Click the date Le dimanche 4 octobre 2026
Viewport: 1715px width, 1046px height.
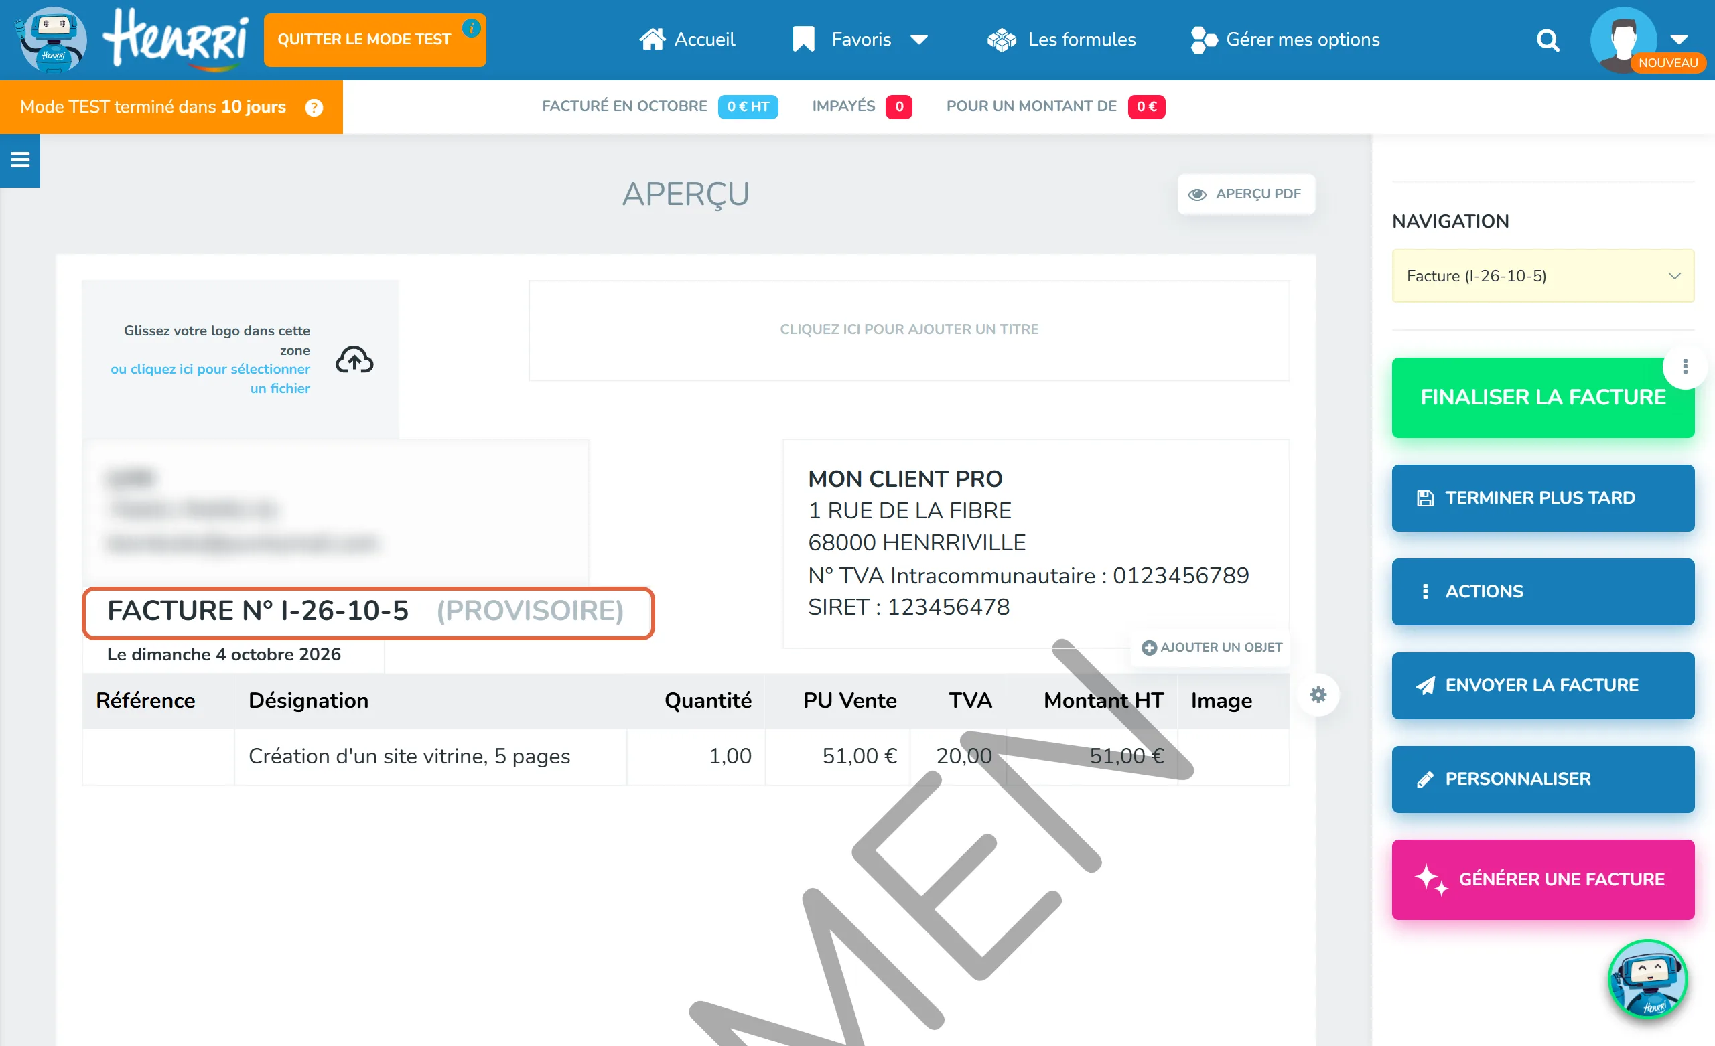click(224, 654)
